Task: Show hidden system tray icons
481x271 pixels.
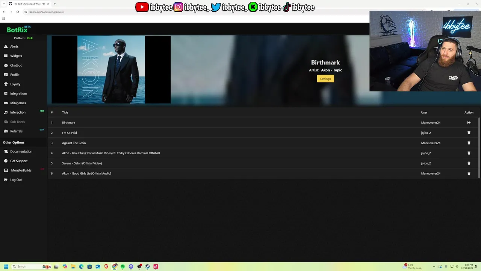Action: (x=434, y=266)
